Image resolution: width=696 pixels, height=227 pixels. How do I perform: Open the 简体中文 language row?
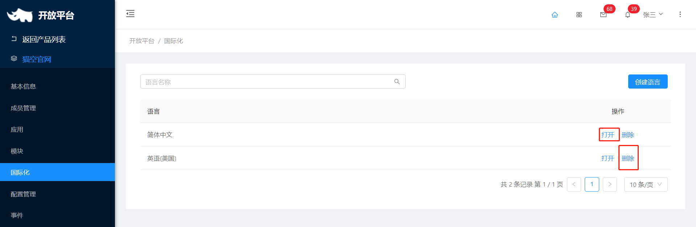(608, 135)
